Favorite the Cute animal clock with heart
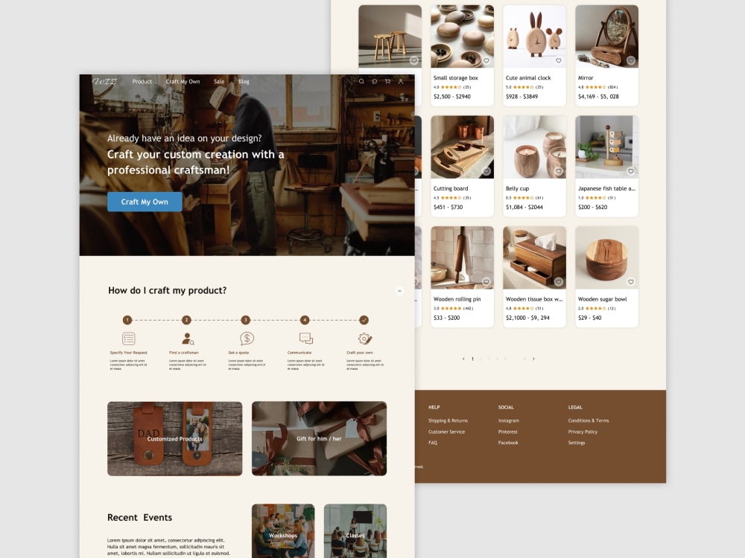 pyautogui.click(x=558, y=60)
